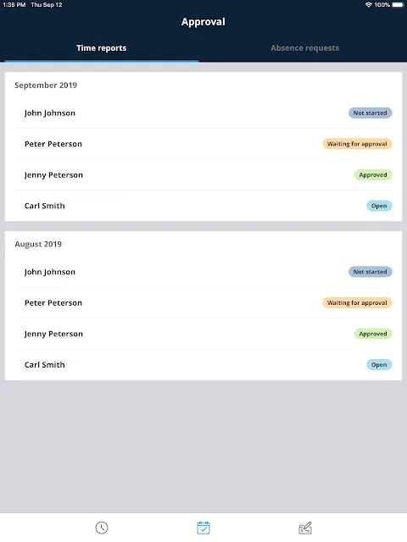Click September's Open status badge
Image resolution: width=407 pixels, height=542 pixels.
click(379, 206)
